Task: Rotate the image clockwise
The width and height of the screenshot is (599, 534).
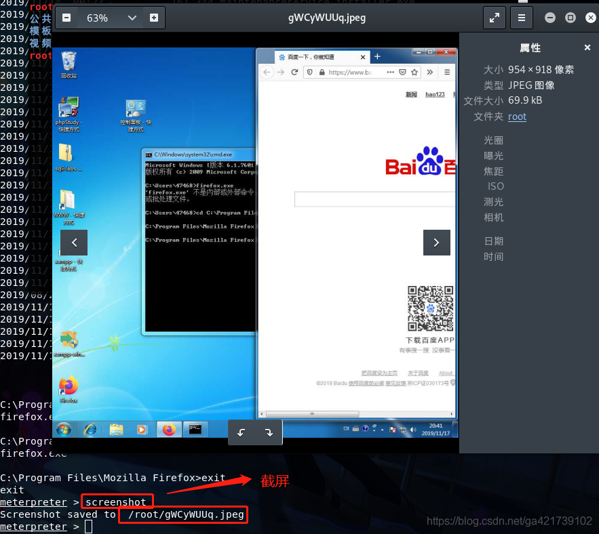Action: [x=269, y=432]
